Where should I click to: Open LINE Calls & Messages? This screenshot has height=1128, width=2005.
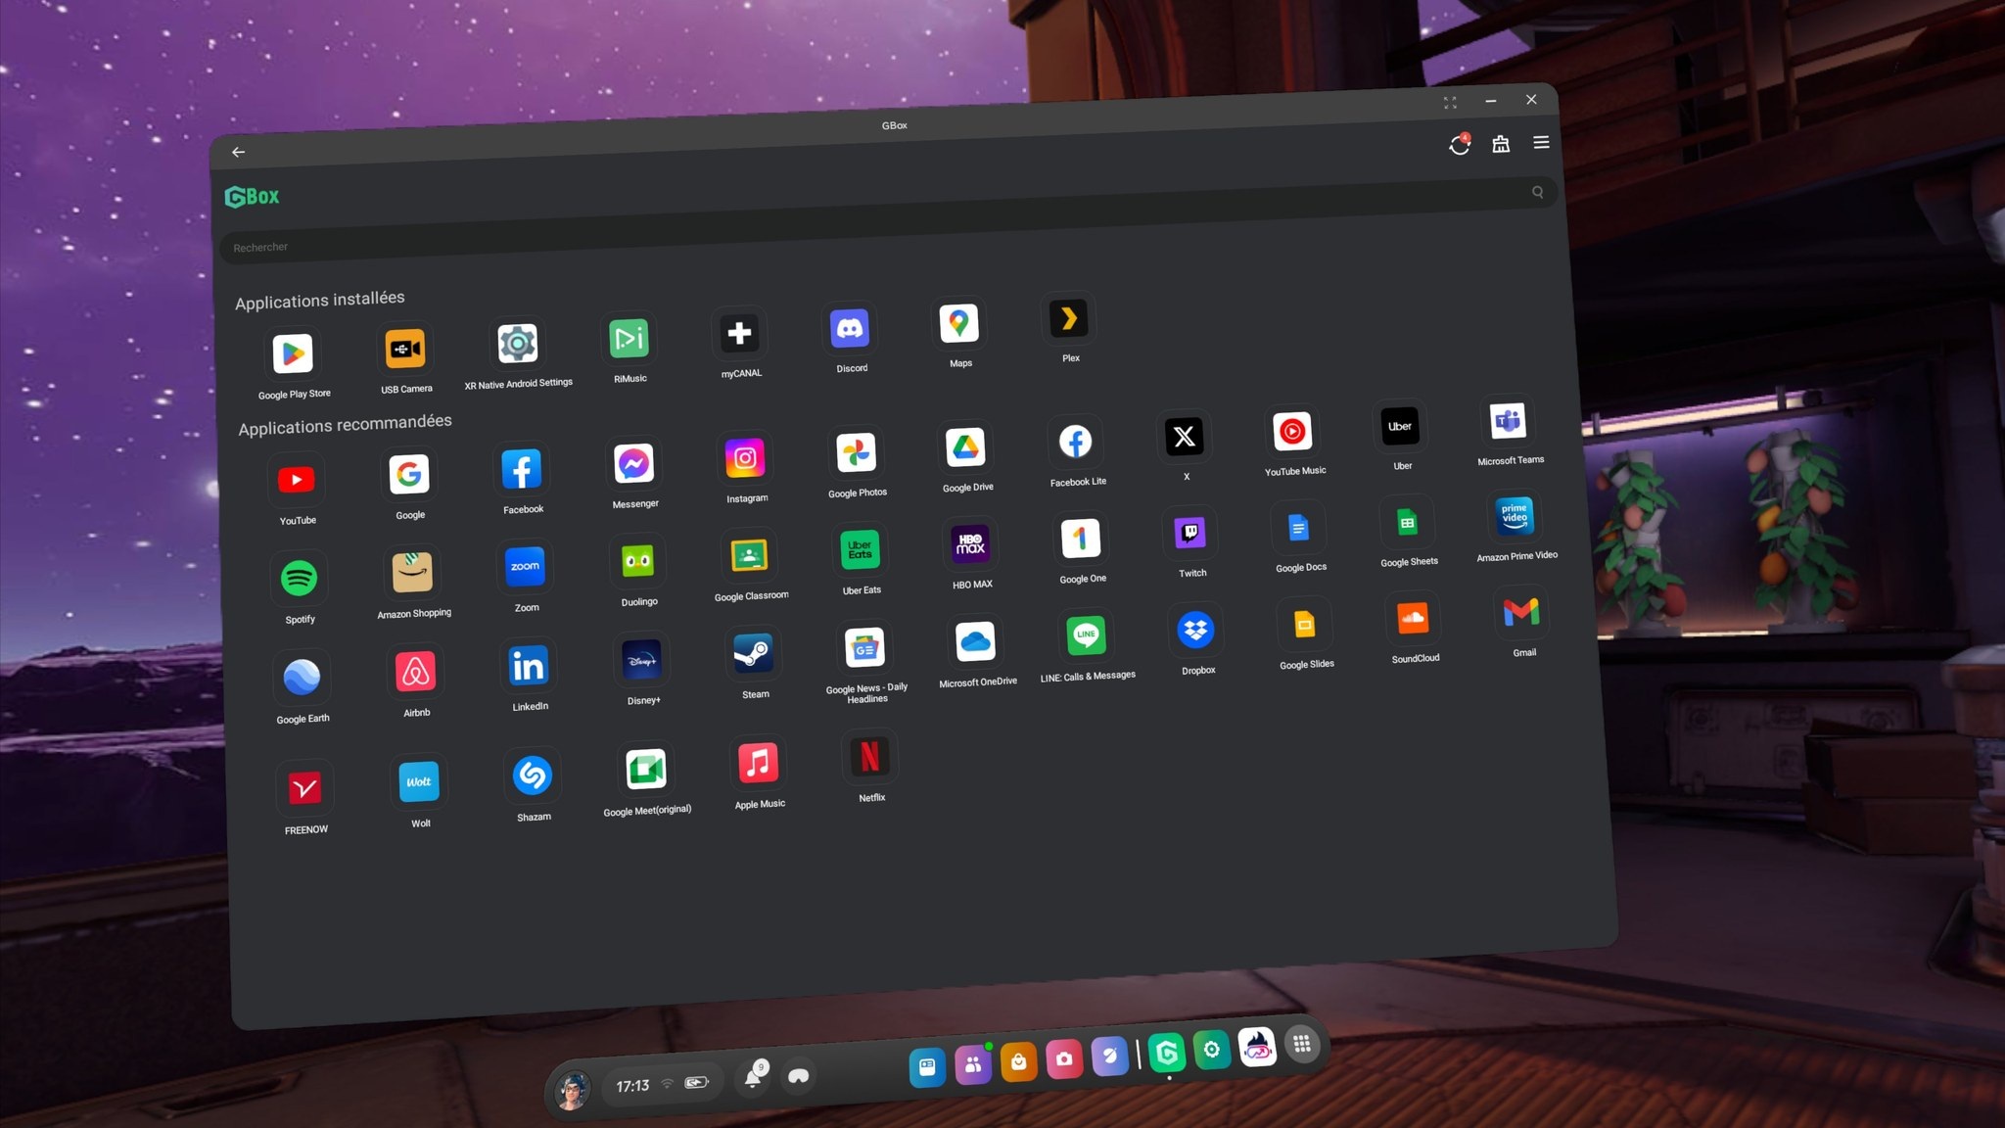[1086, 634]
